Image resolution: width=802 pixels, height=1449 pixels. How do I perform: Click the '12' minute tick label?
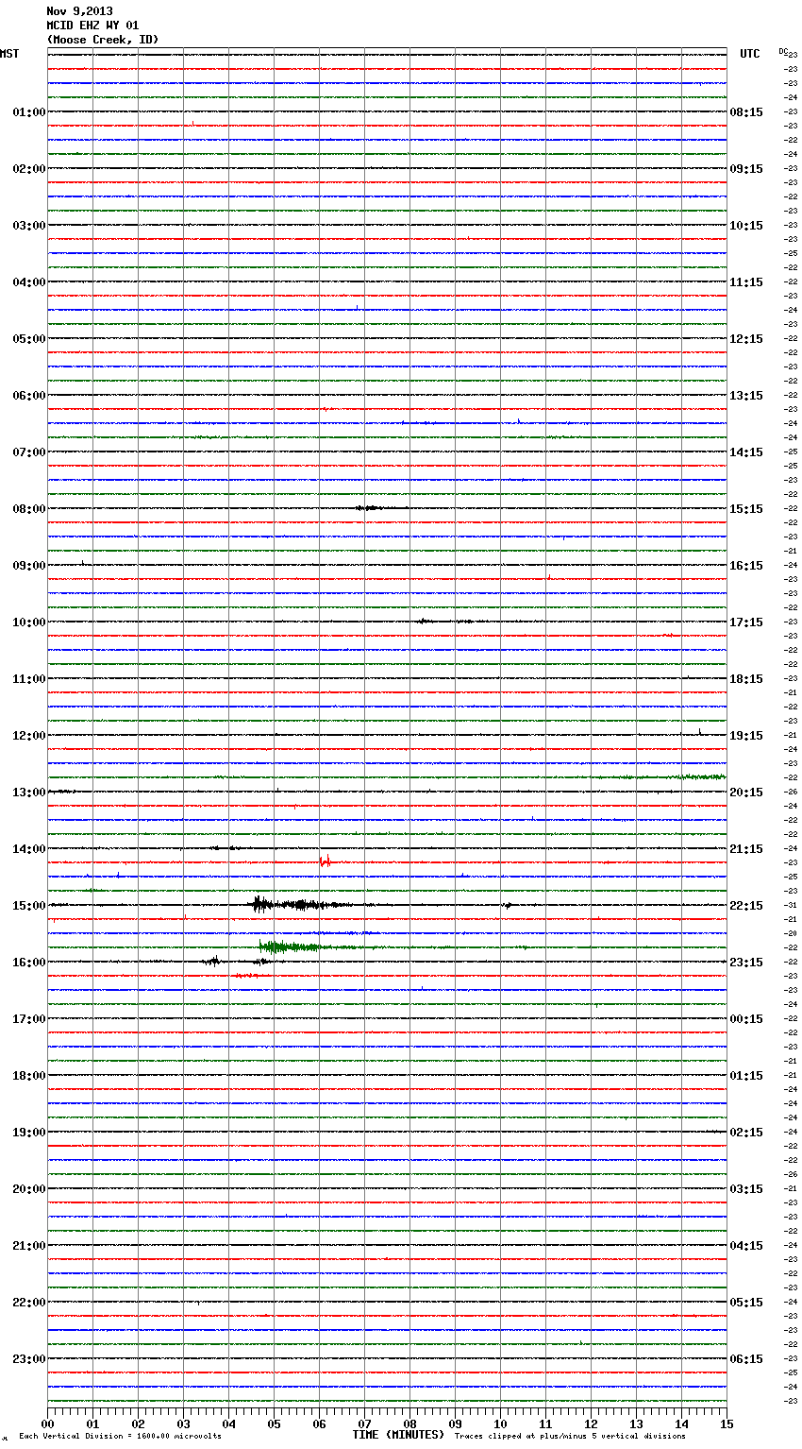point(591,1423)
